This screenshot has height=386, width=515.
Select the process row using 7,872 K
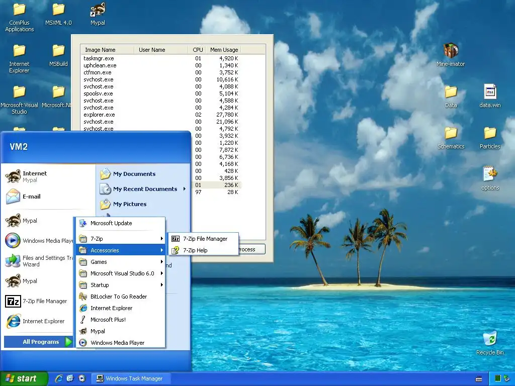point(216,150)
